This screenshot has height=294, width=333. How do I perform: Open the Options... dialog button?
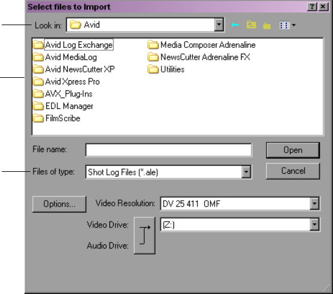click(59, 204)
